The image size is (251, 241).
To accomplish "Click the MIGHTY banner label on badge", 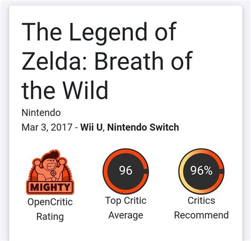I will click(x=50, y=187).
